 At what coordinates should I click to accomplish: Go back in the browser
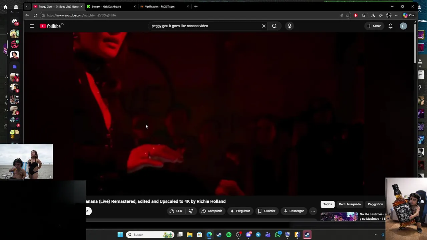click(x=27, y=15)
